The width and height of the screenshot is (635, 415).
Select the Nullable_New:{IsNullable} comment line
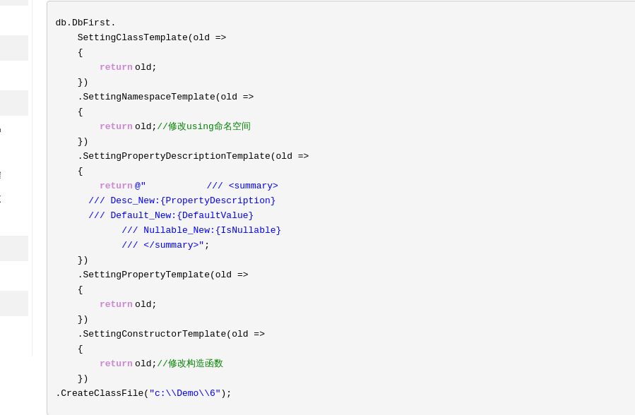[x=201, y=230]
